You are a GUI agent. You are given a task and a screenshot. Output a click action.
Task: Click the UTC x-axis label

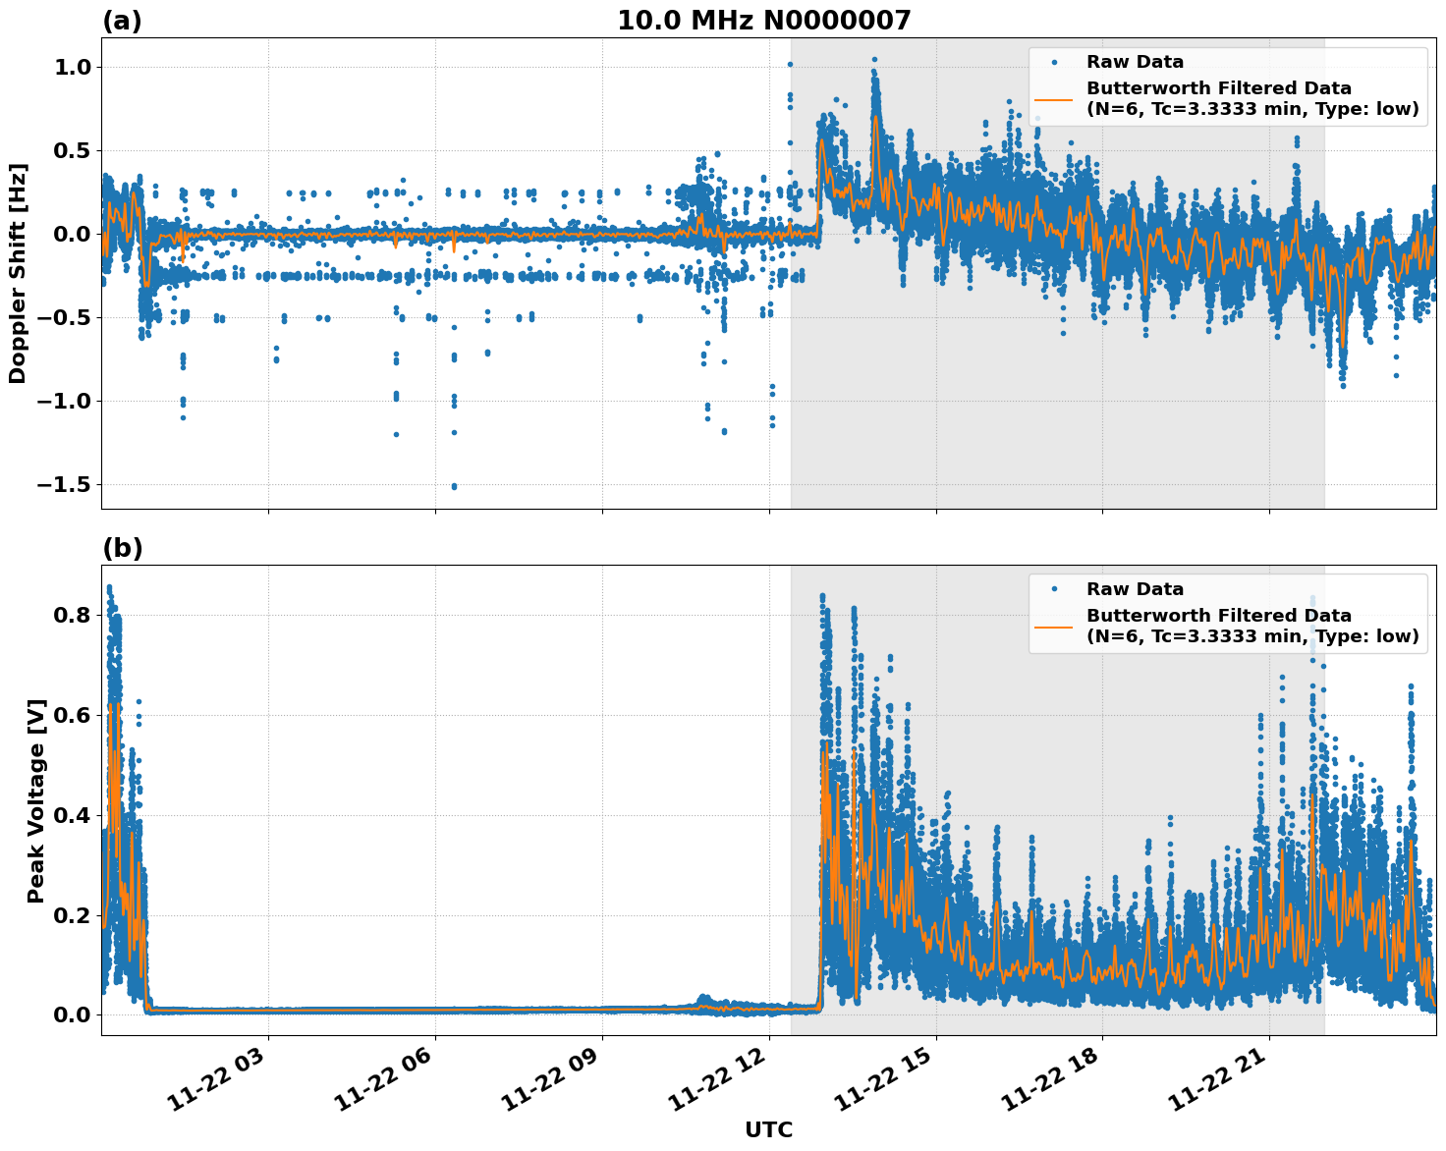[x=768, y=1129]
